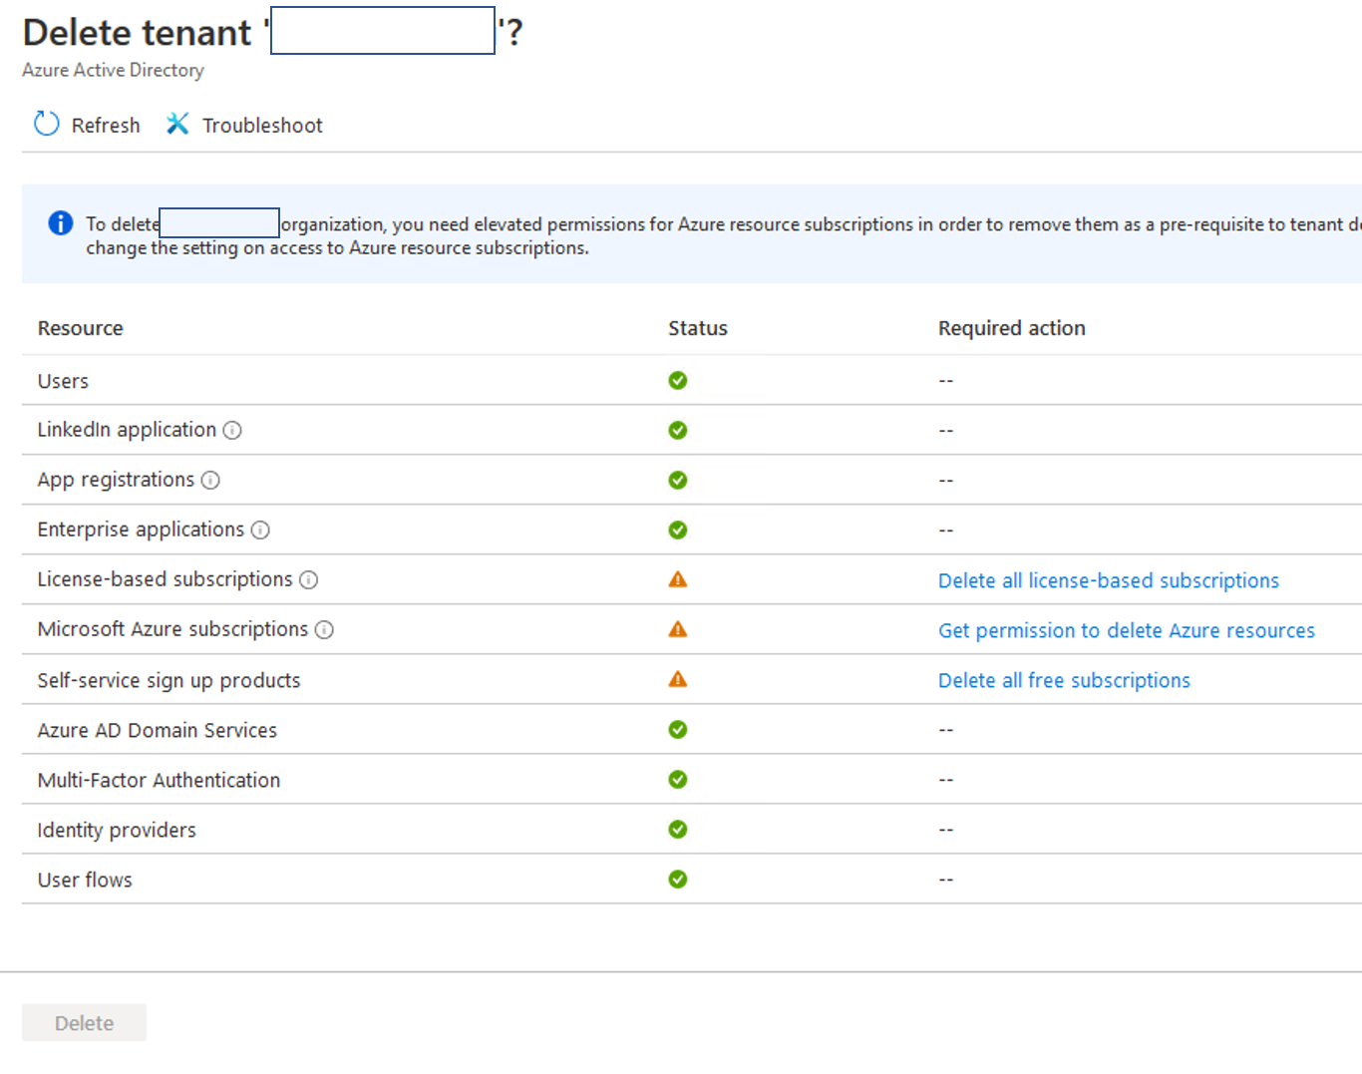1362x1074 pixels.
Task: Click info icon beside App registrations
Action: (x=210, y=480)
